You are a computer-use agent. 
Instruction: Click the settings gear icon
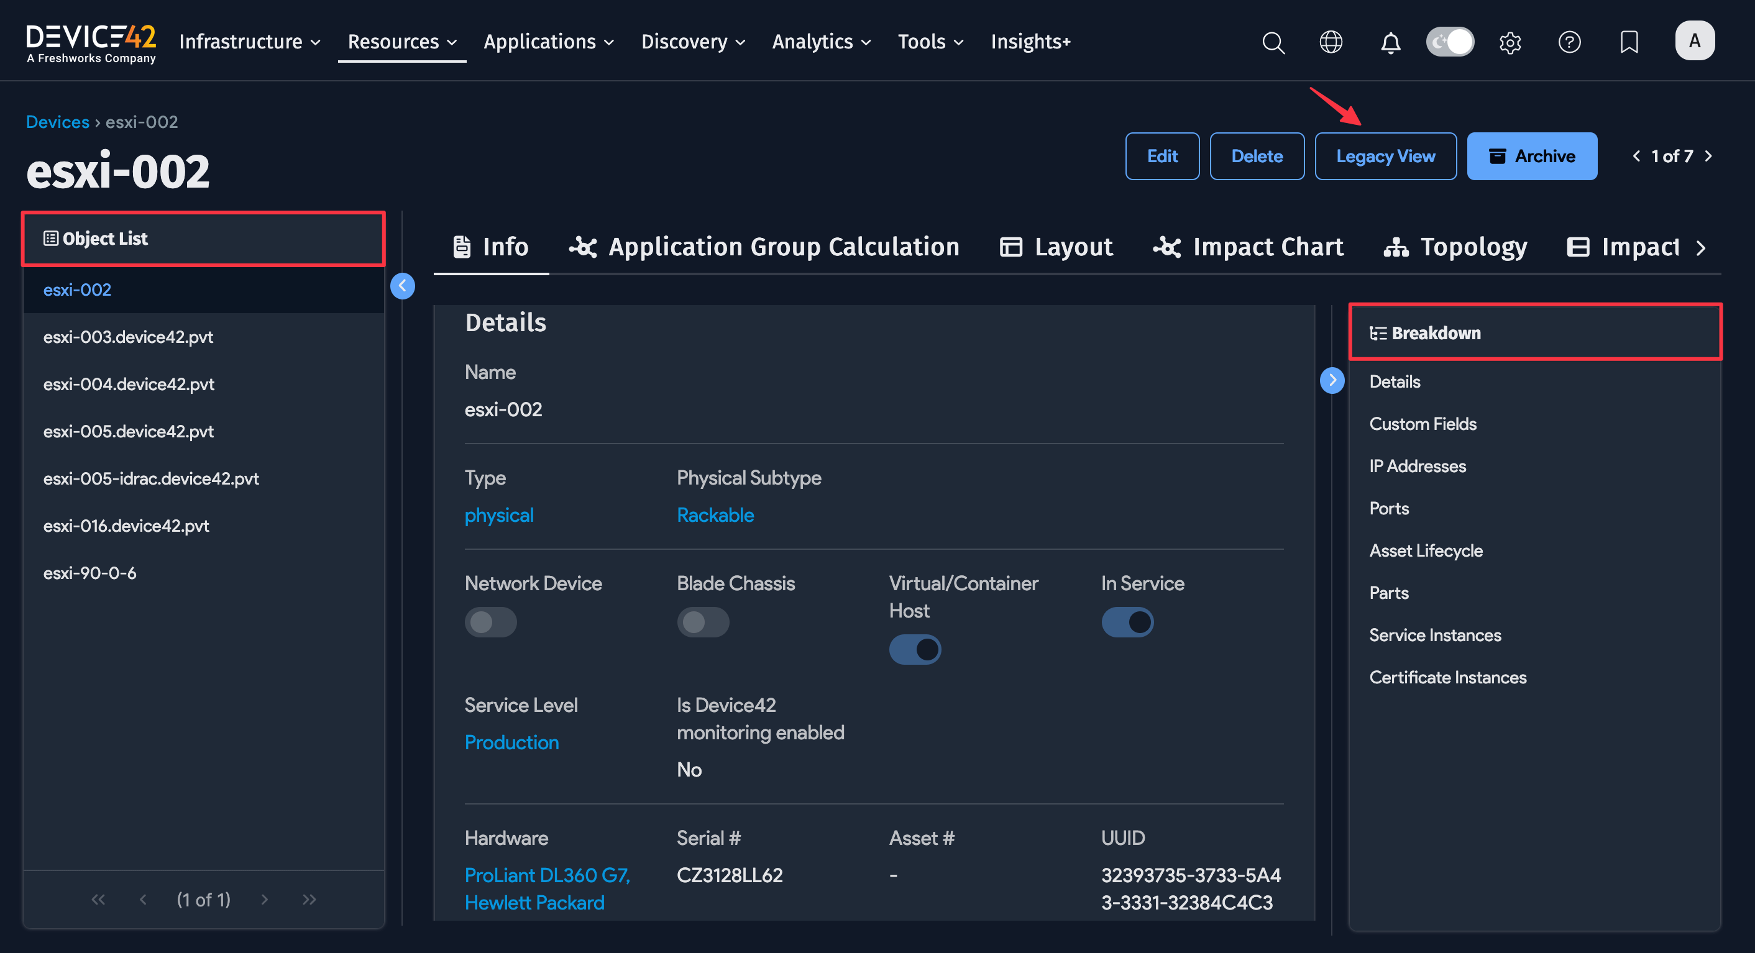1510,42
